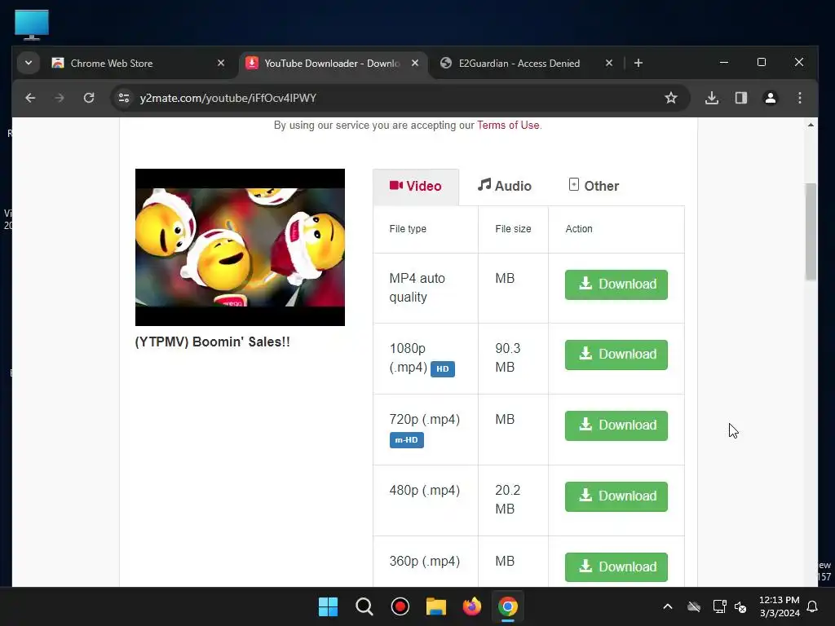Open a new tab with plus icon

tap(638, 63)
